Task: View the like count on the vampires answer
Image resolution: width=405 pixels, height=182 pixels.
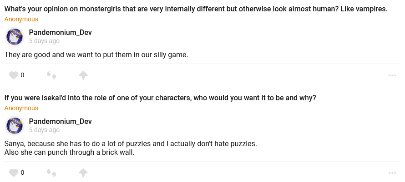Action: point(22,75)
